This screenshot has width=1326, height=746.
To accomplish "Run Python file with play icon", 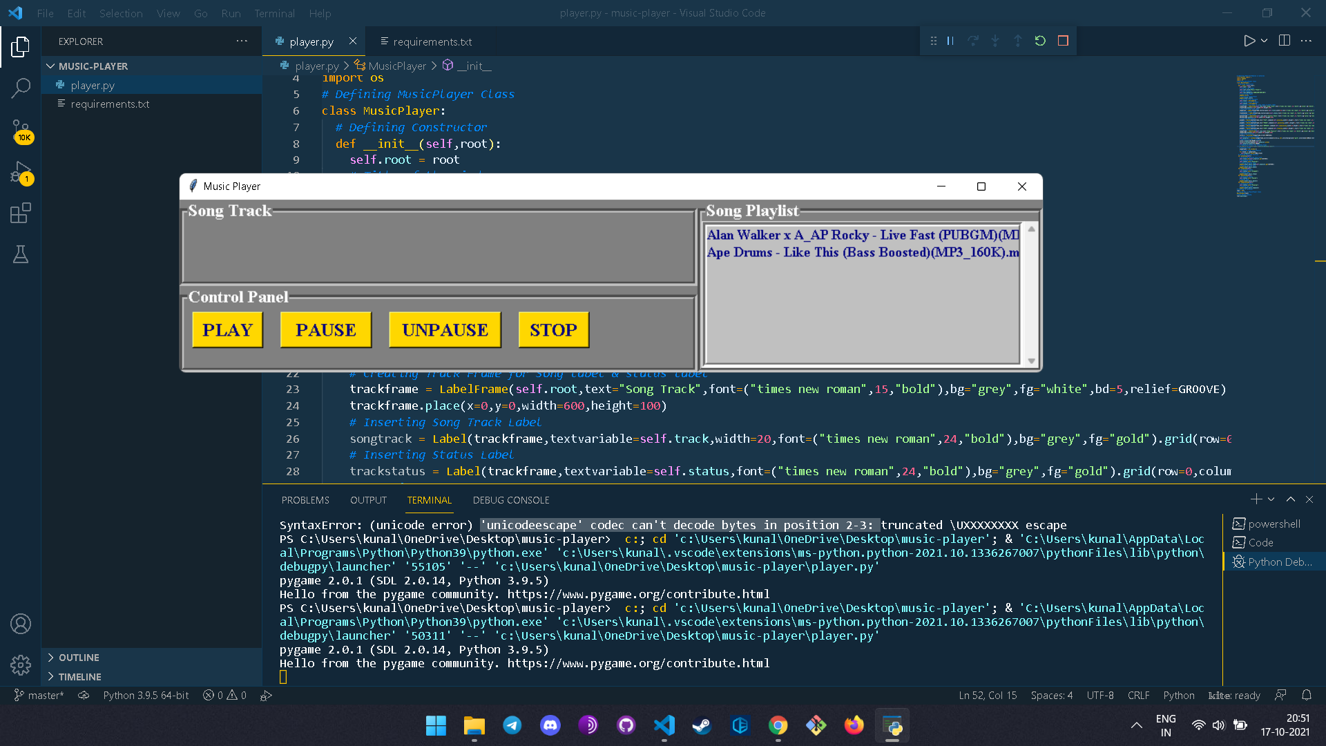I will click(x=1249, y=41).
